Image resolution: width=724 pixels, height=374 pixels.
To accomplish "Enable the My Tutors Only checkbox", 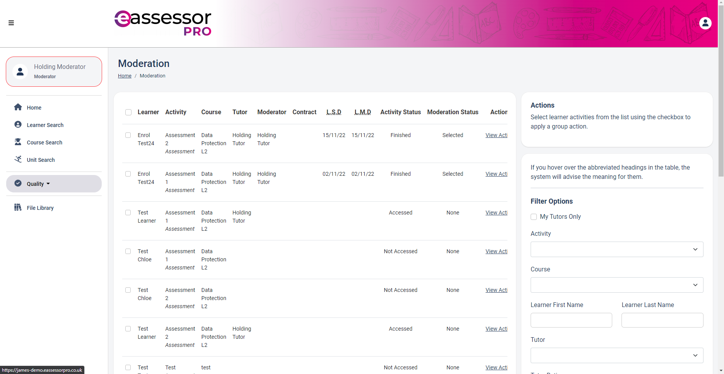I will (x=534, y=217).
